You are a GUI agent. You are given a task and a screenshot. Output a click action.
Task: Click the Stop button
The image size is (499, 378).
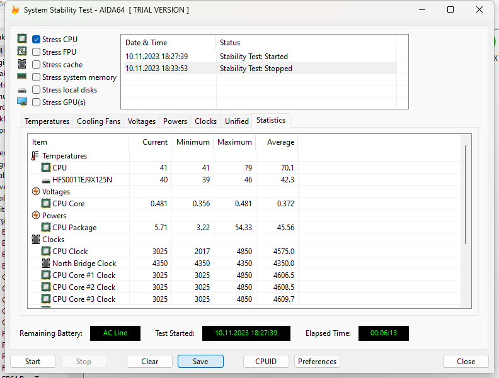[84, 362]
